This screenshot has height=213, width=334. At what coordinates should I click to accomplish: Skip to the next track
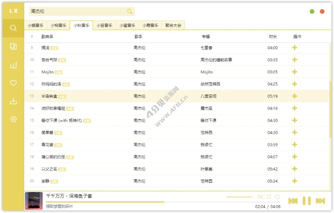[x=321, y=201]
